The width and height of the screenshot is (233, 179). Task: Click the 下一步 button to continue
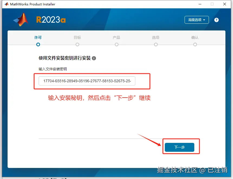(x=179, y=147)
